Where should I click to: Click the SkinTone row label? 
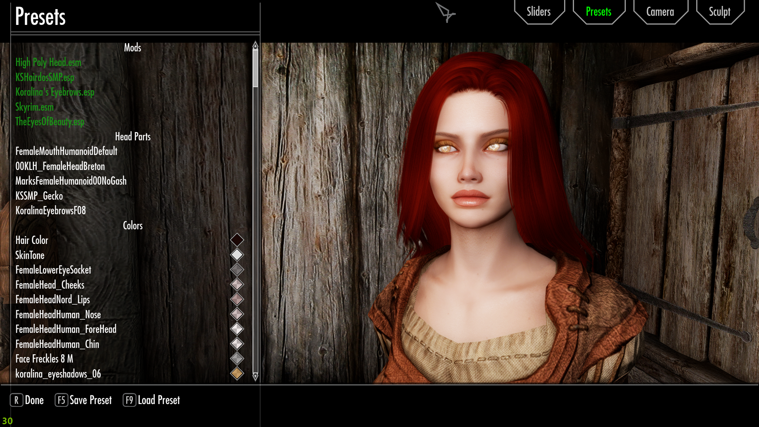click(x=30, y=255)
